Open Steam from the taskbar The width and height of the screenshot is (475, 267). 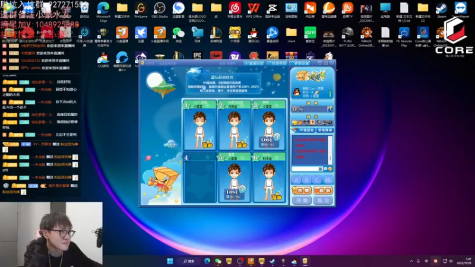click(273, 261)
